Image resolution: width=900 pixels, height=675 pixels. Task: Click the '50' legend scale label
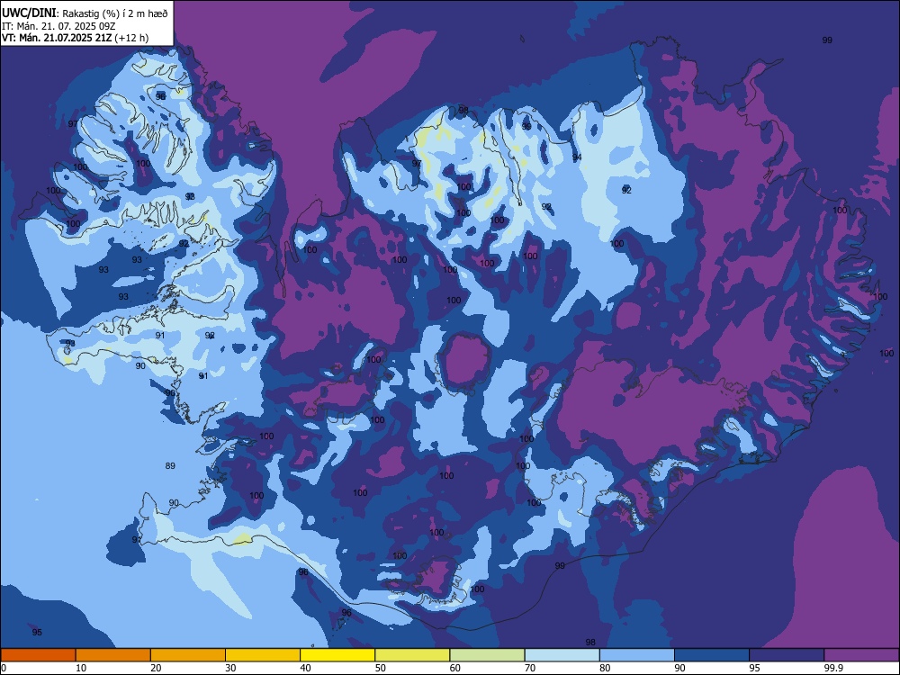[381, 668]
